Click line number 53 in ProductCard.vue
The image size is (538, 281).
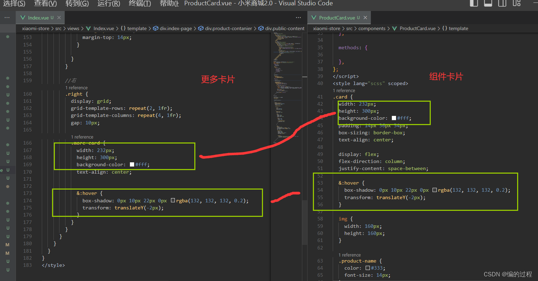coord(320,183)
